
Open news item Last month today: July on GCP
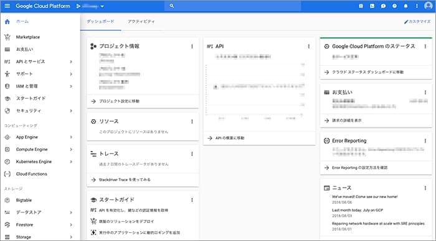(358, 210)
